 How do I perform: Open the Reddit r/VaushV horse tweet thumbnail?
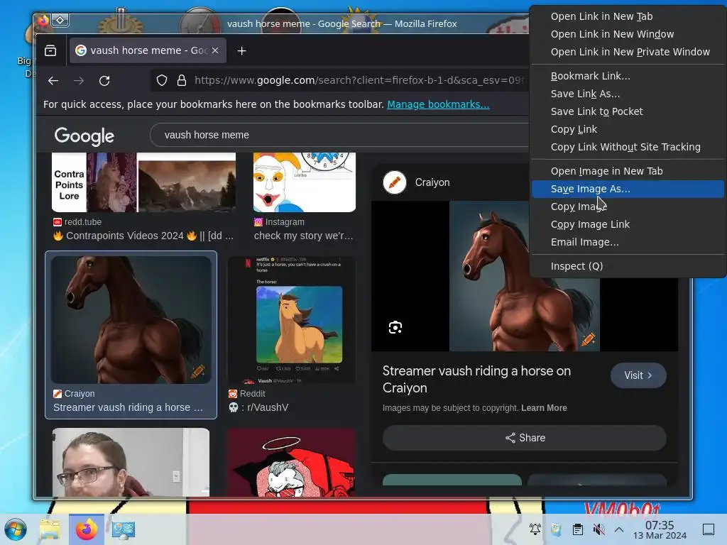292,320
